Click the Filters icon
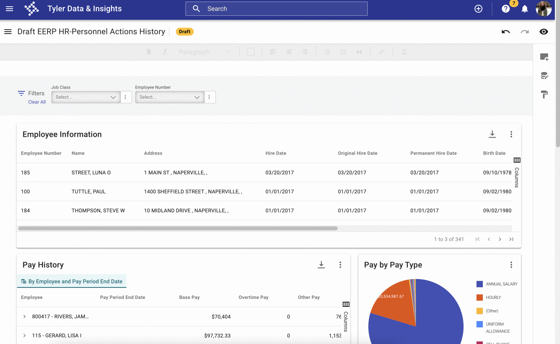The height and width of the screenshot is (344, 560). 21,93
